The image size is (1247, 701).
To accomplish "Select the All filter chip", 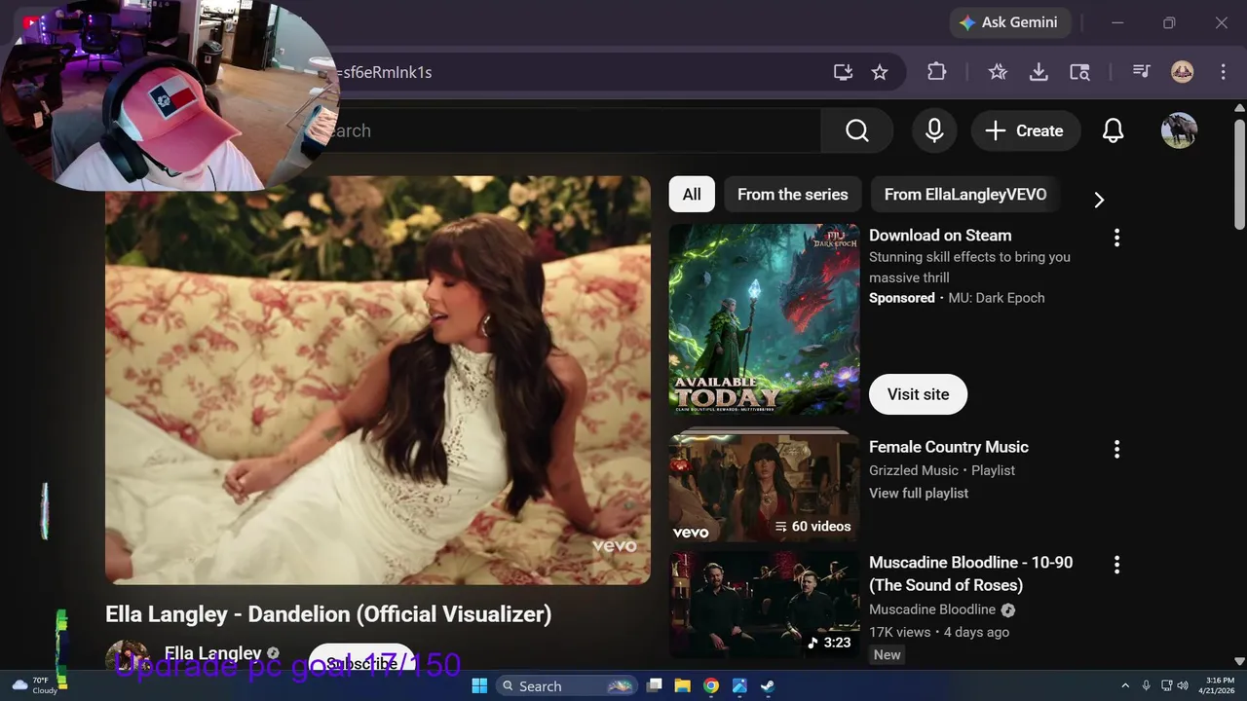I will click(x=692, y=195).
